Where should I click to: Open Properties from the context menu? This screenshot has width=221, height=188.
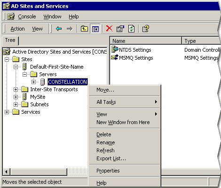(x=124, y=171)
